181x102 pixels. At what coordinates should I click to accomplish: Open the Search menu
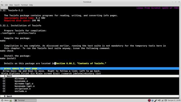[x=17, y=5]
